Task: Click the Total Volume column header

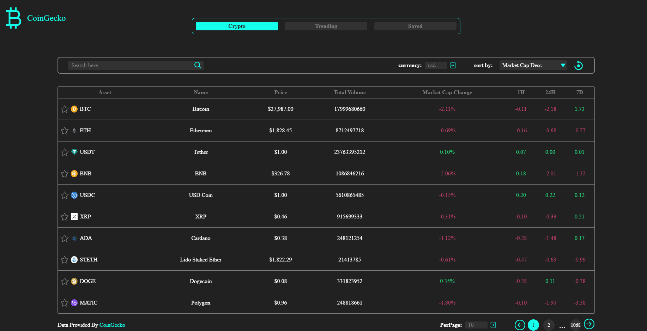Action: point(350,92)
